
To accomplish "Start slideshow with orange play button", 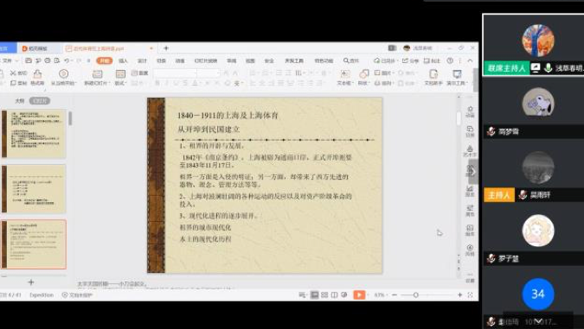I will [359, 294].
